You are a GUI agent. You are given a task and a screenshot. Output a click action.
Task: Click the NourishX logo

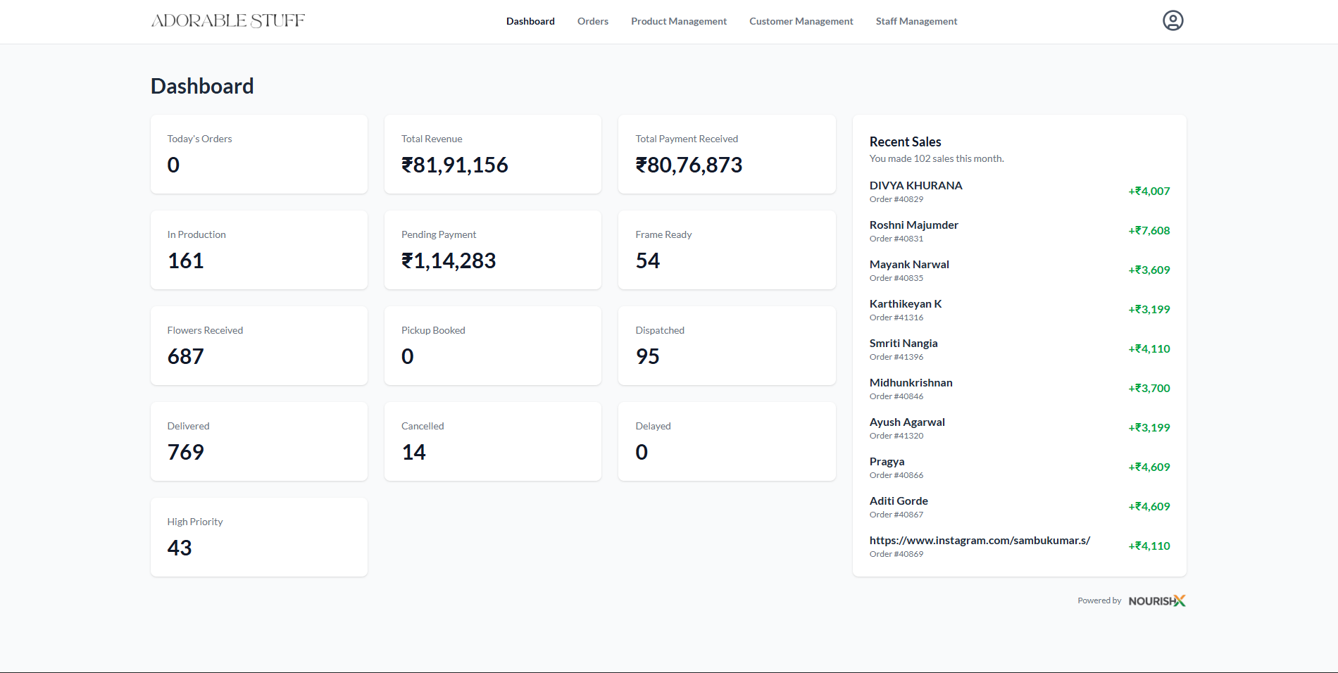[x=1156, y=600]
